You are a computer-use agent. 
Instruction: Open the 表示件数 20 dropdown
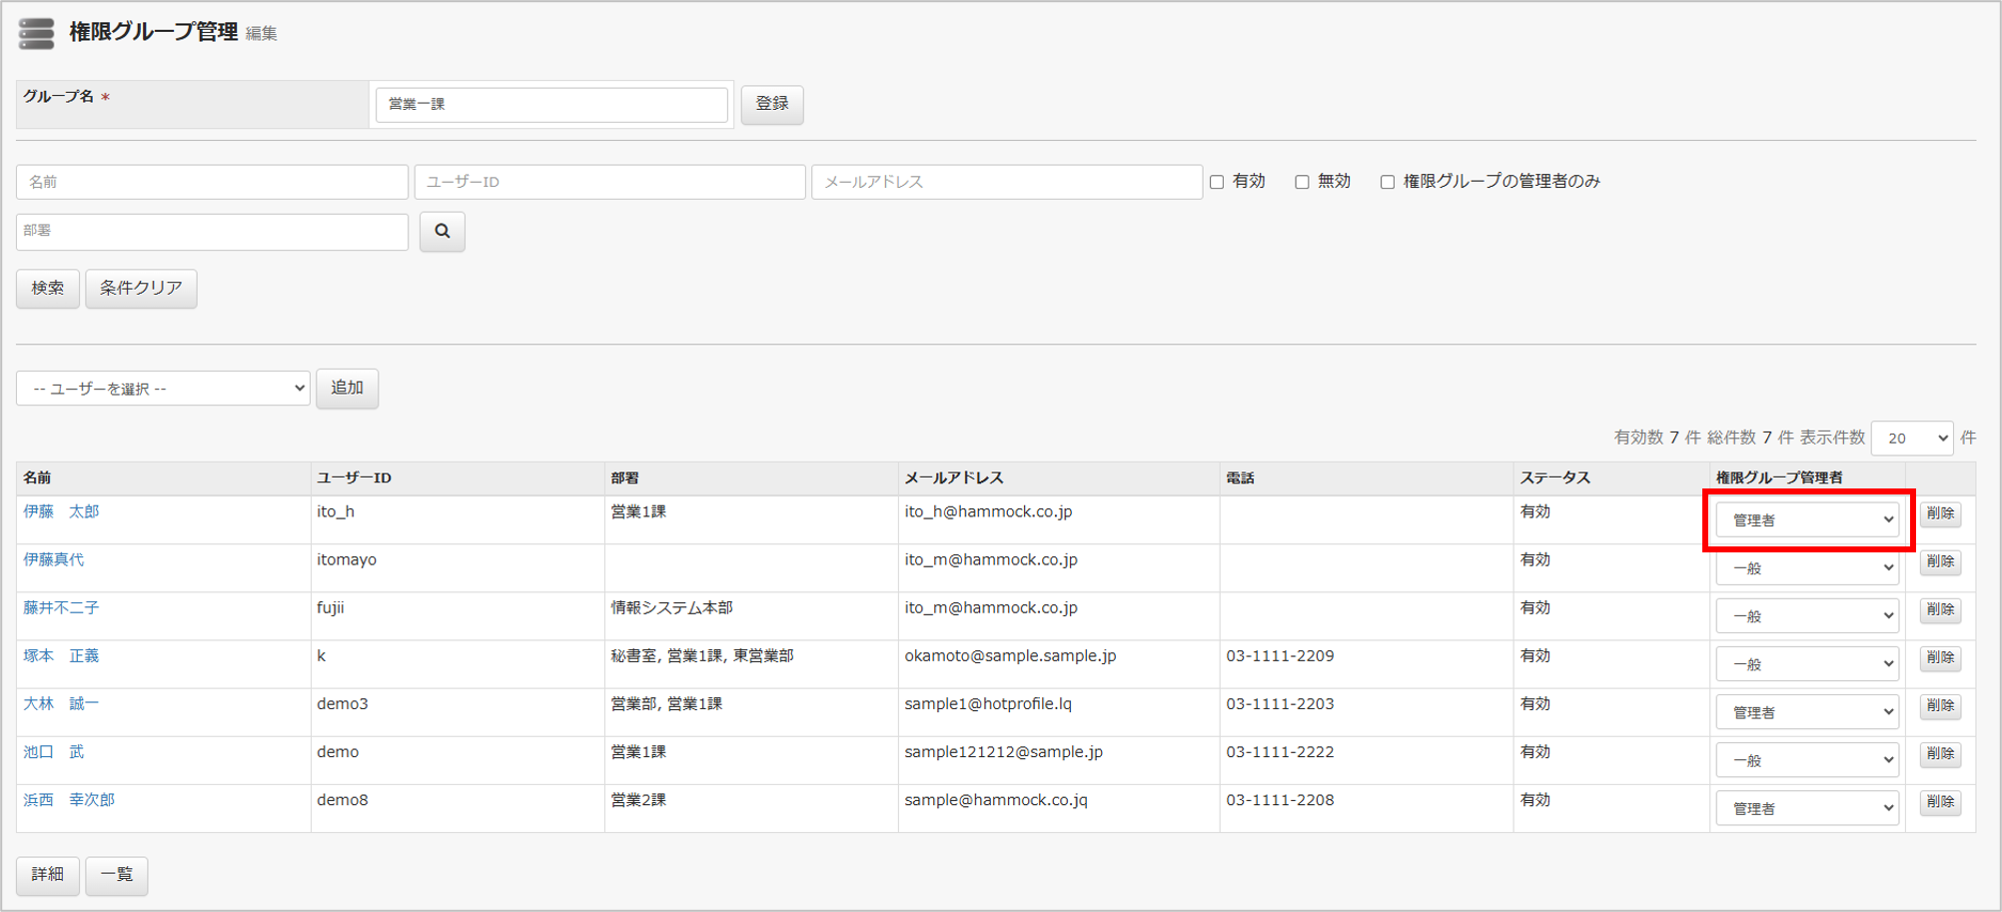(x=1912, y=439)
